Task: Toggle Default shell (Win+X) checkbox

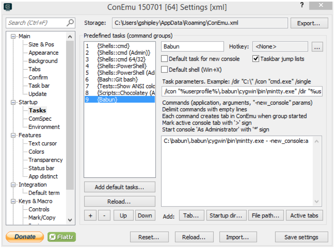Action: (x=165, y=70)
